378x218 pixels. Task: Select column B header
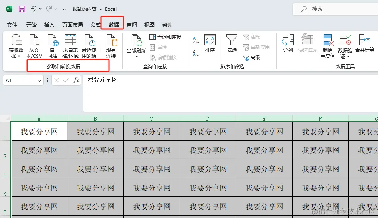tap(95, 118)
